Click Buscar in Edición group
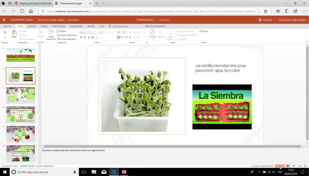 [204, 31]
